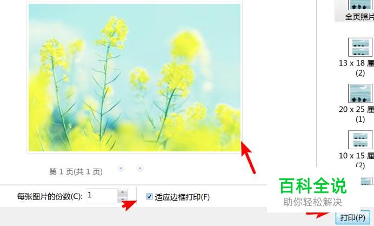374x226 pixels.
Task: Go to the previous preview page arrow
Action: coord(121,168)
